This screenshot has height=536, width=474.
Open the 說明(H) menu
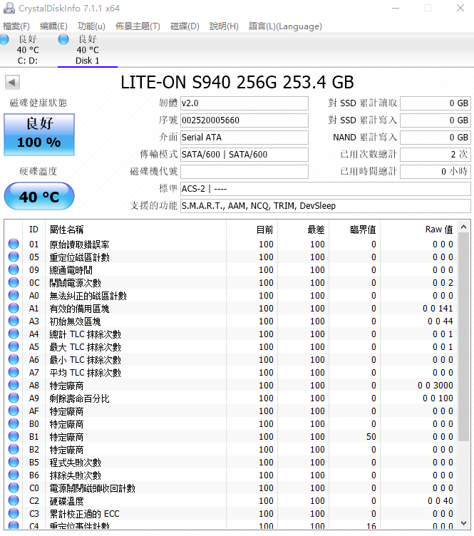point(224,26)
